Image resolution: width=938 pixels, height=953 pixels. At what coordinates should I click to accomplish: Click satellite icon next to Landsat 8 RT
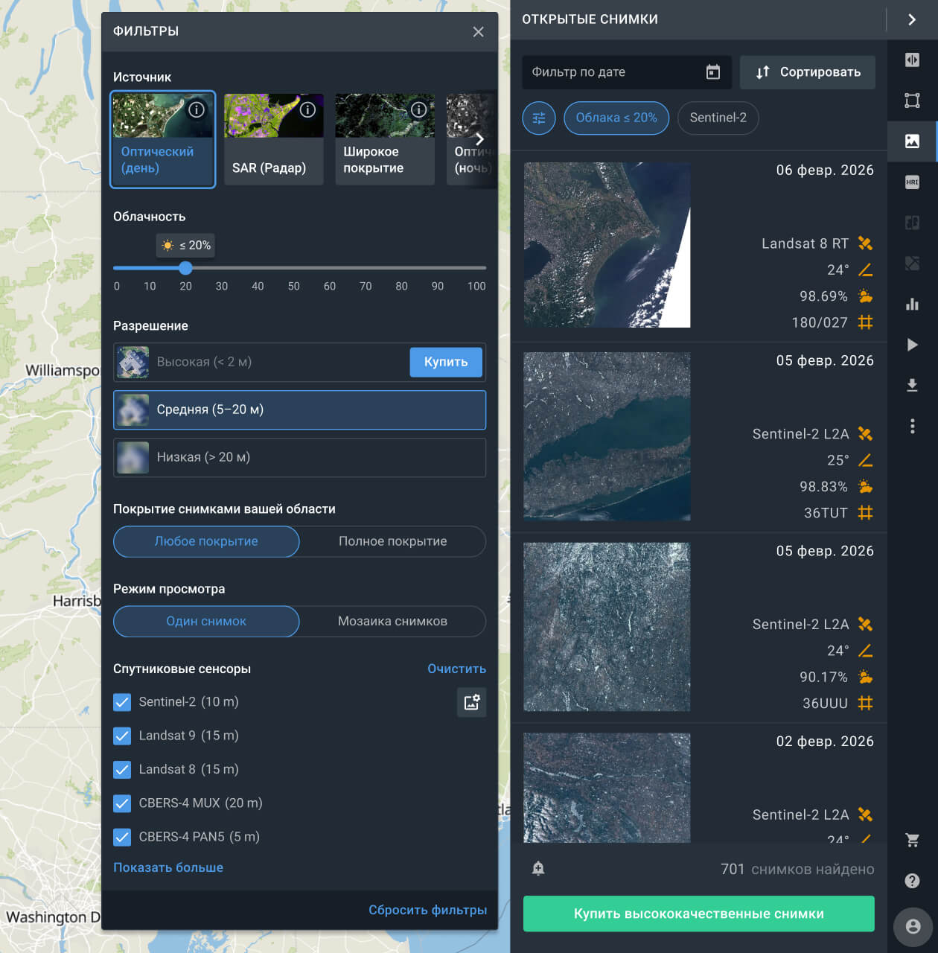(x=865, y=243)
